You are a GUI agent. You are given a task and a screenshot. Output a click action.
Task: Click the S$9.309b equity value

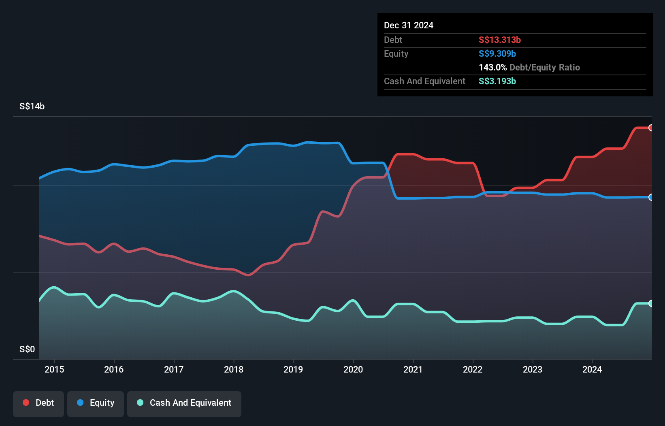tap(497, 53)
